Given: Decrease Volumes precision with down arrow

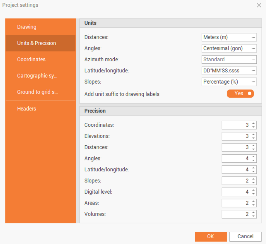Looking at the screenshot, I should click(253, 216).
